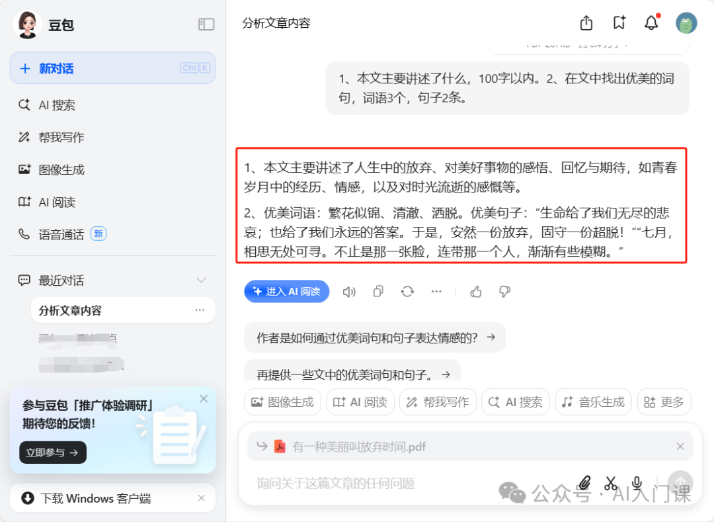Viewport: 714px width, 522px height.
Task: Collapse the 最近对话 section chevron
Action: click(202, 281)
